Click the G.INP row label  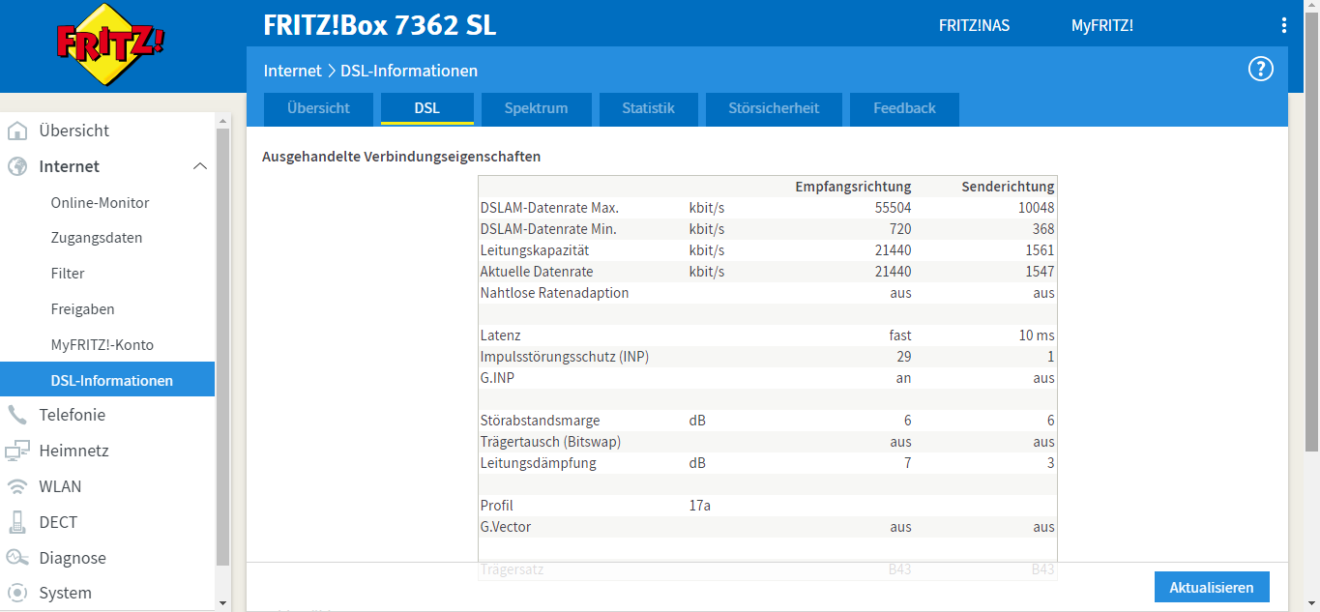click(x=497, y=378)
